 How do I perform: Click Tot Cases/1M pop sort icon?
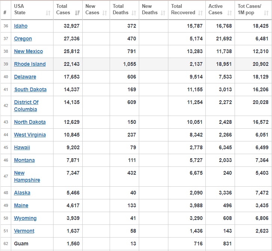coord(266,13)
